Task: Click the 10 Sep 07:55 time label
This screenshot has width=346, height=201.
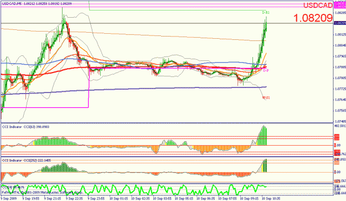Action: tap(228, 199)
